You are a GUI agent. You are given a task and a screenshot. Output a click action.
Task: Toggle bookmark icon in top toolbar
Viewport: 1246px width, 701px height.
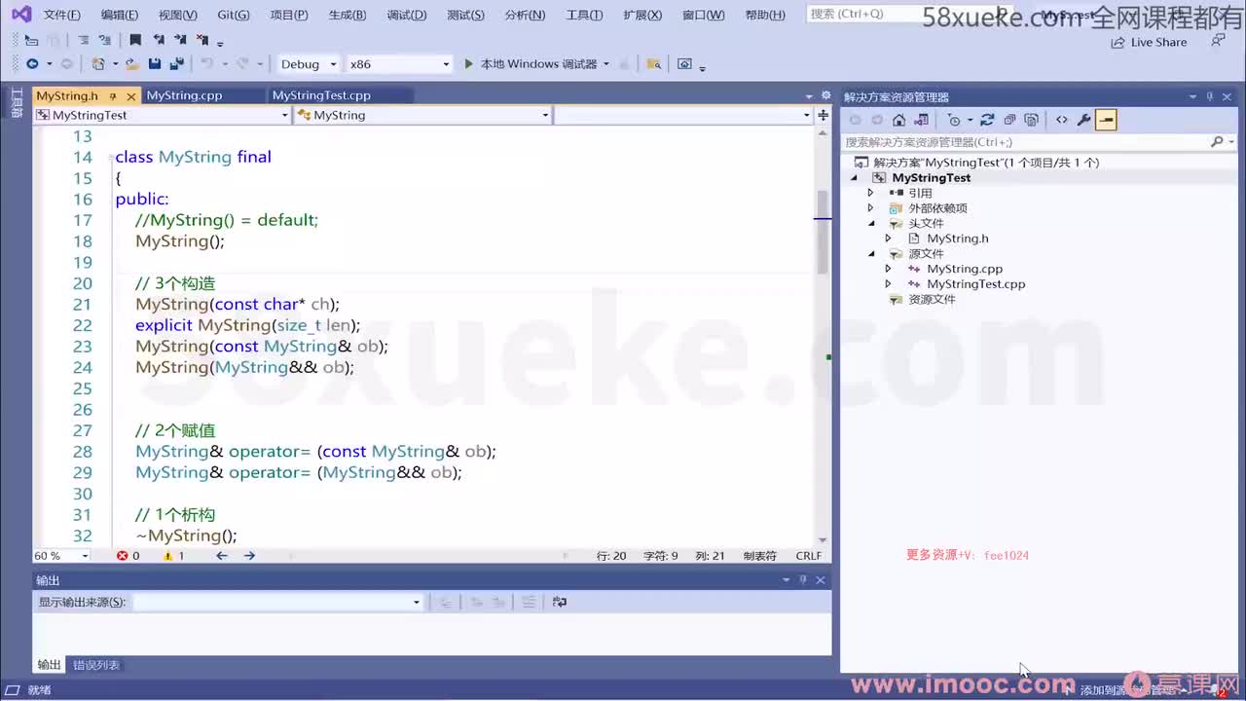[135, 40]
